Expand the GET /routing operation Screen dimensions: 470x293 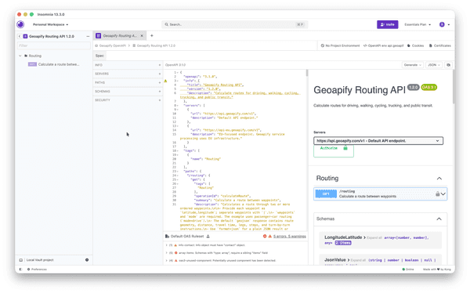pyautogui.click(x=380, y=194)
